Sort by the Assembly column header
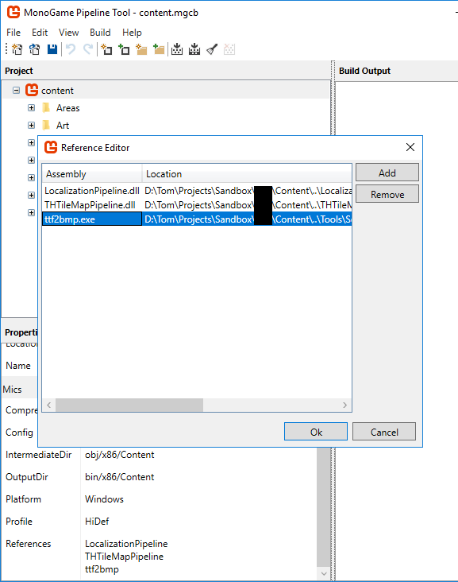 coord(92,173)
